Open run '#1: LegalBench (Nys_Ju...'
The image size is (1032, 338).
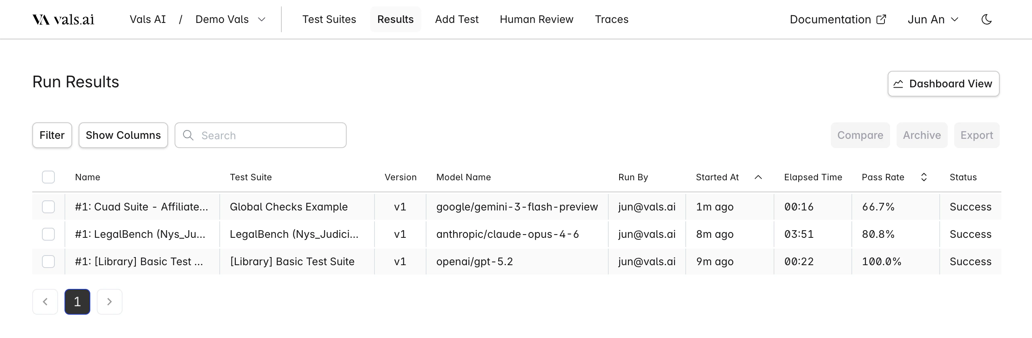pyautogui.click(x=140, y=234)
